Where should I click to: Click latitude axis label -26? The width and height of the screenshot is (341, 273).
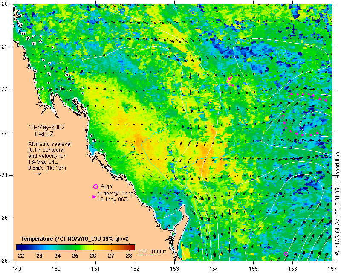click(4, 261)
